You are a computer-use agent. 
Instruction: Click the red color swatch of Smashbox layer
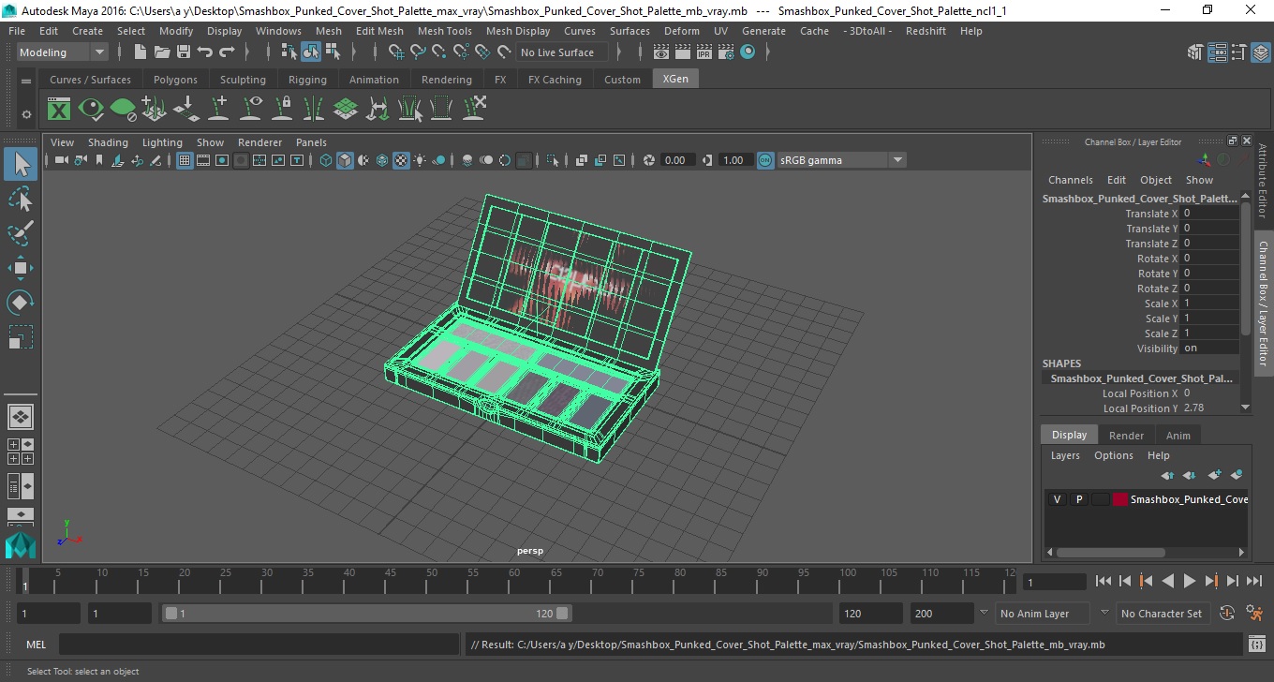tap(1120, 499)
